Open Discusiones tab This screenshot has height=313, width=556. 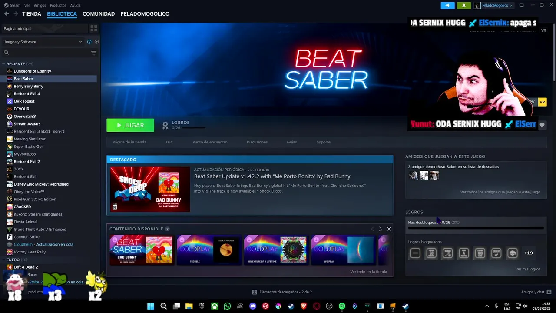point(257,142)
